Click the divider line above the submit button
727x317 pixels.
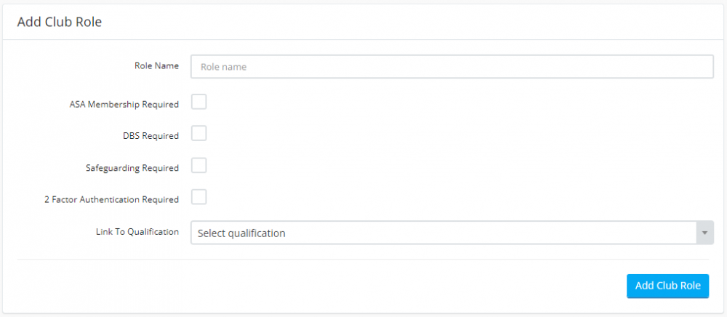363,259
